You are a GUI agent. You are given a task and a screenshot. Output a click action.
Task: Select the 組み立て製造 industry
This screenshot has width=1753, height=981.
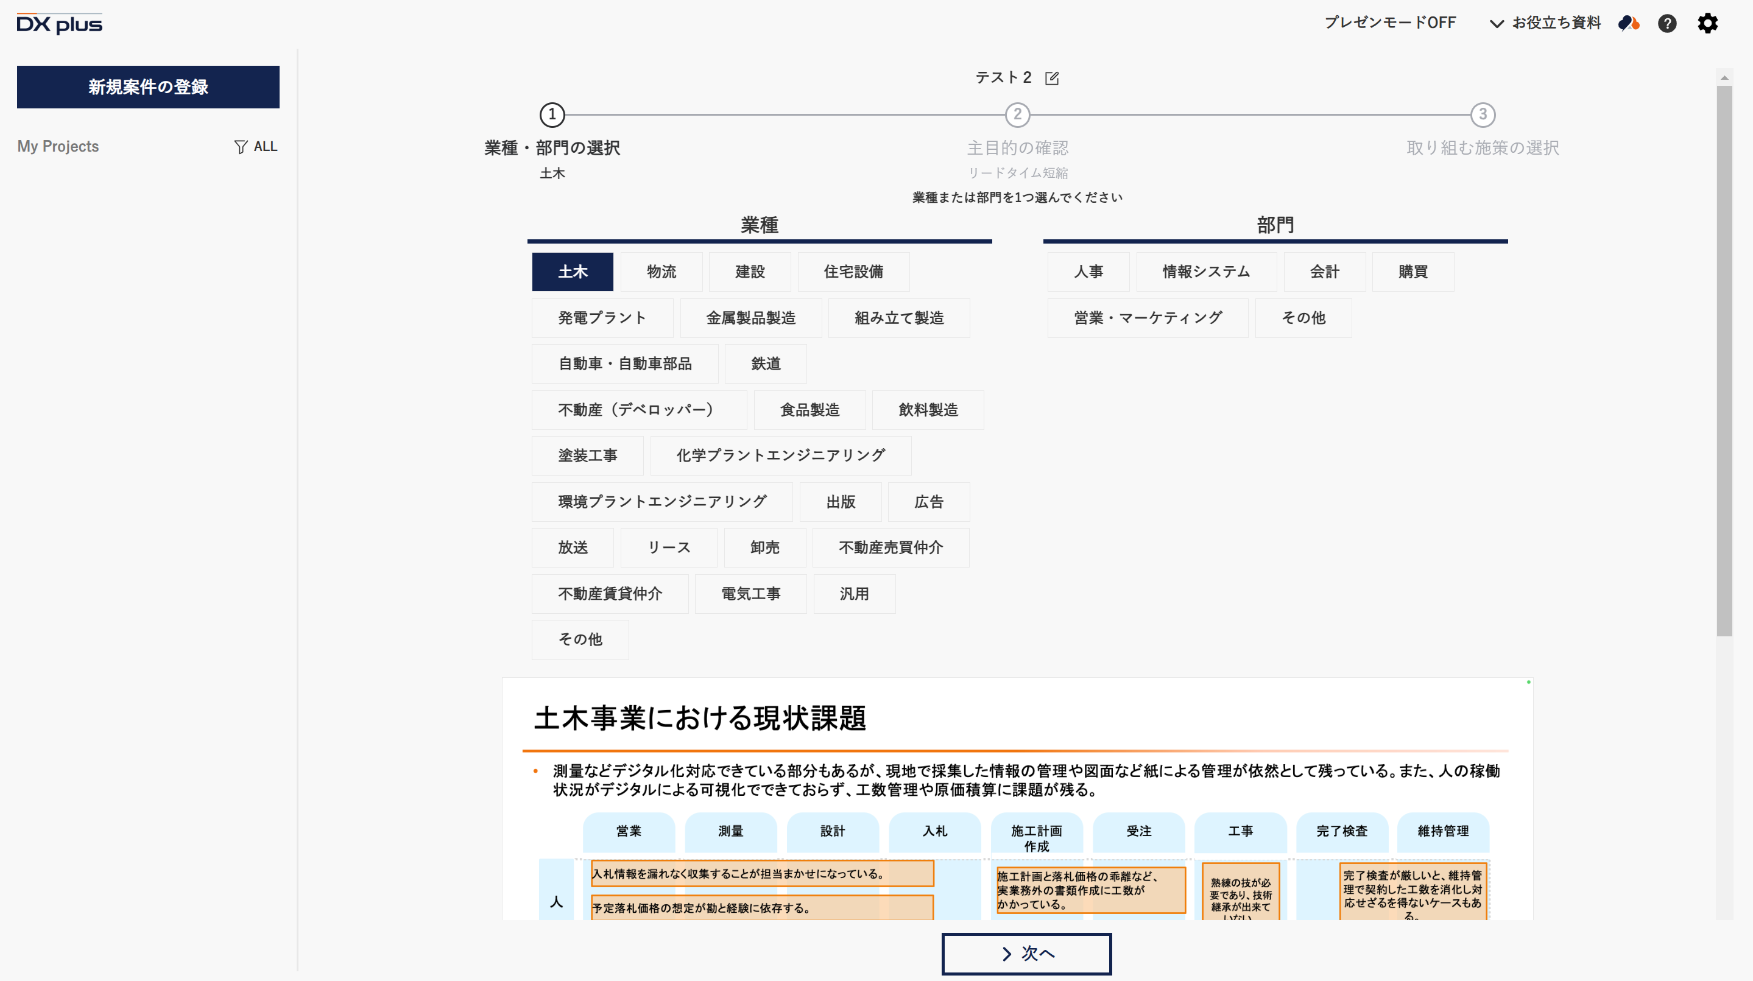pyautogui.click(x=899, y=318)
